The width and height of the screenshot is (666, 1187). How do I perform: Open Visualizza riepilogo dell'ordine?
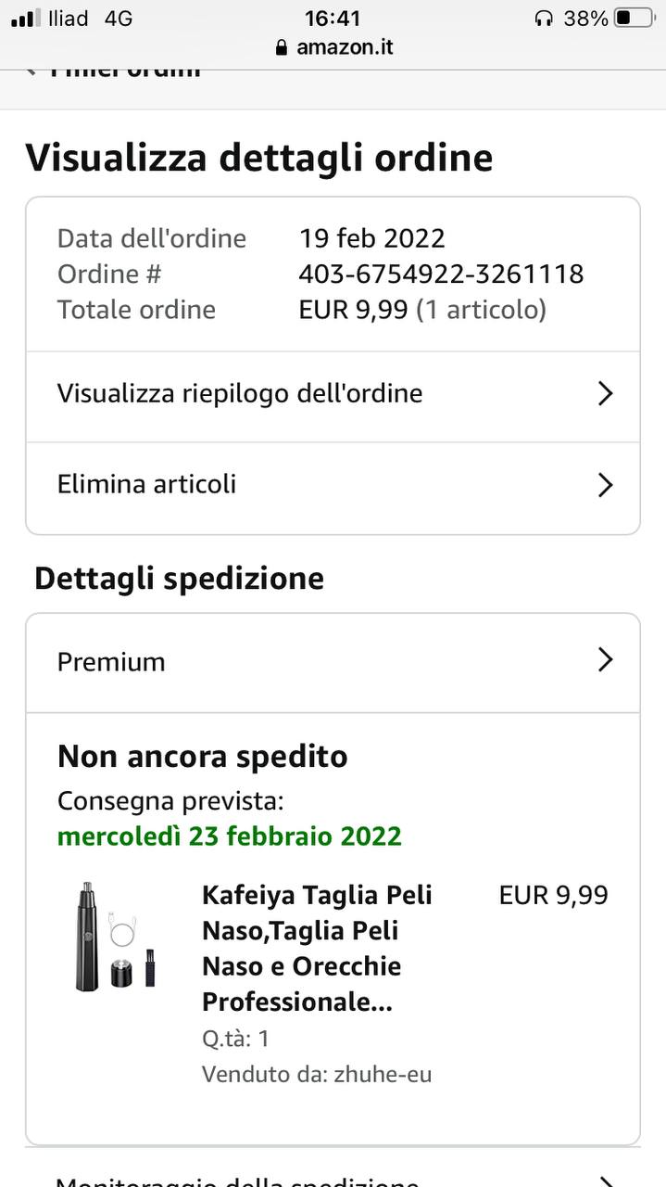click(240, 393)
